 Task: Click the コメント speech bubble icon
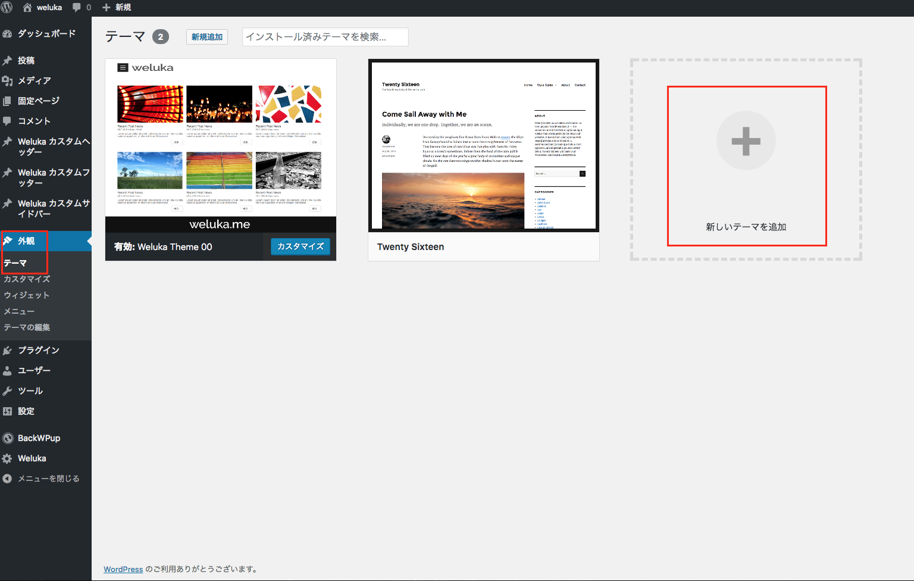7,121
